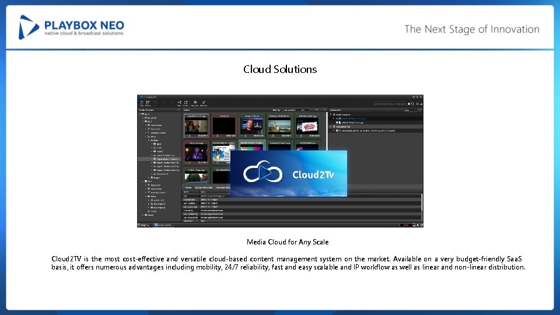
Task: Switch to the System Metadata tab
Action: [204, 187]
